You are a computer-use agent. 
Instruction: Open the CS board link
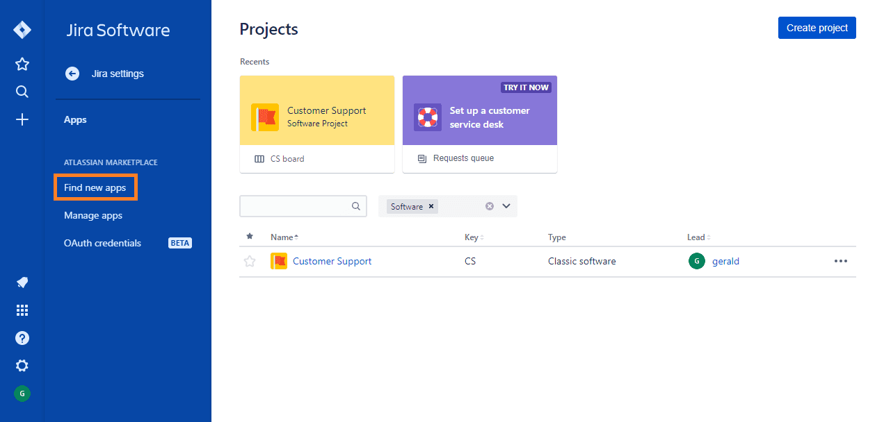point(287,159)
